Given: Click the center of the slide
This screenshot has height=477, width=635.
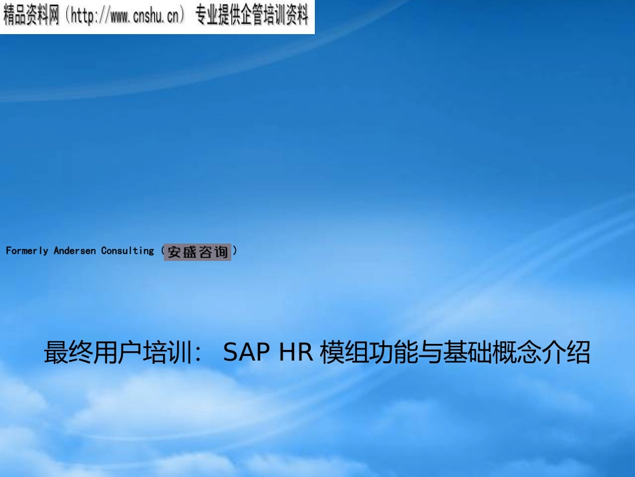Looking at the screenshot, I should (x=317, y=238).
